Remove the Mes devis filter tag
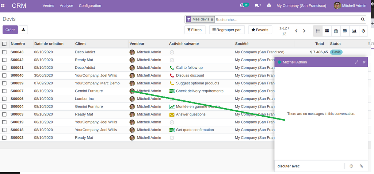374x174 pixels. pos(212,20)
